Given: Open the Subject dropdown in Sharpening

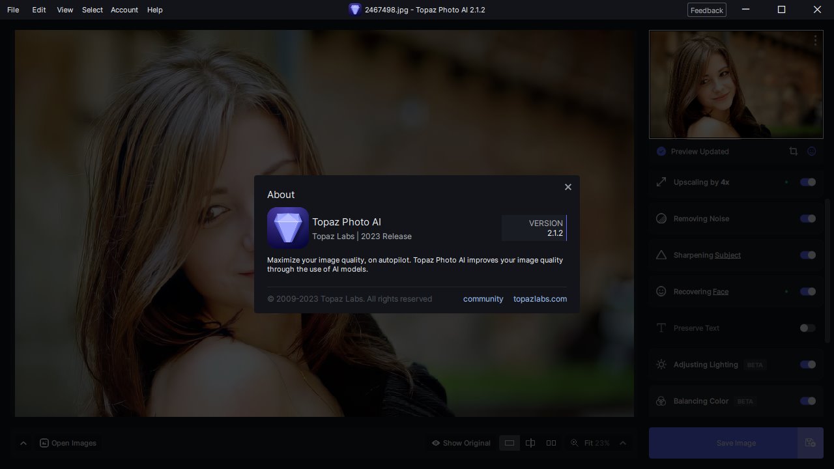Looking at the screenshot, I should [x=727, y=255].
